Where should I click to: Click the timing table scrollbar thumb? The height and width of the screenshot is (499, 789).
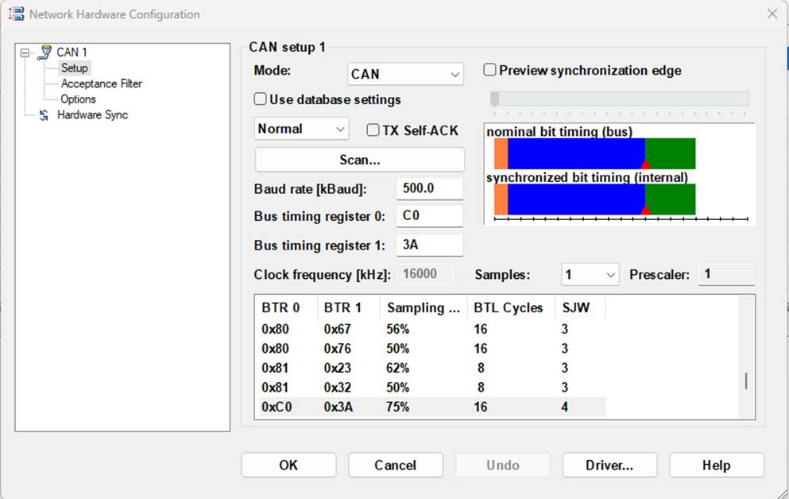pos(746,381)
